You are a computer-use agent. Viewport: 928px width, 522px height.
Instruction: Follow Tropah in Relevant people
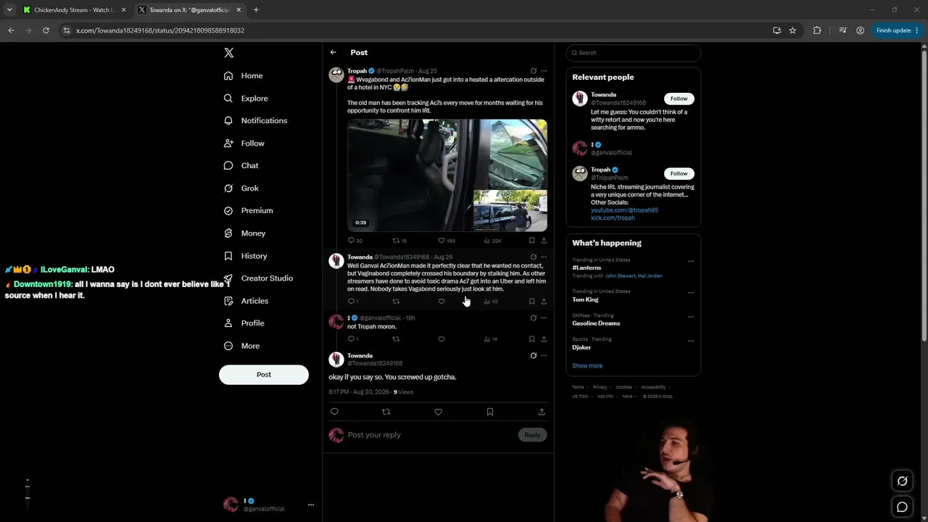click(679, 173)
